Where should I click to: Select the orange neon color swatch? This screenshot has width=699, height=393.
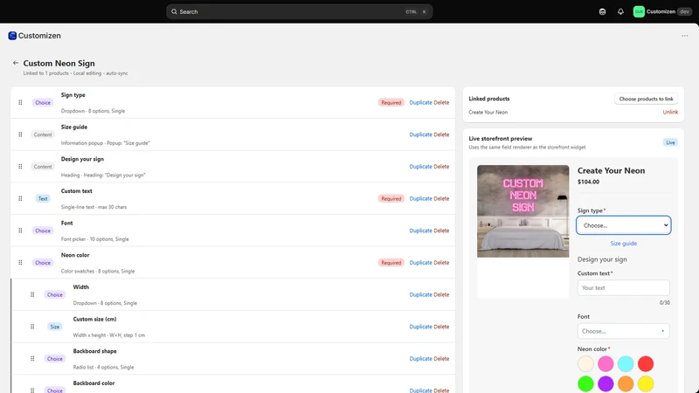pyautogui.click(x=626, y=383)
